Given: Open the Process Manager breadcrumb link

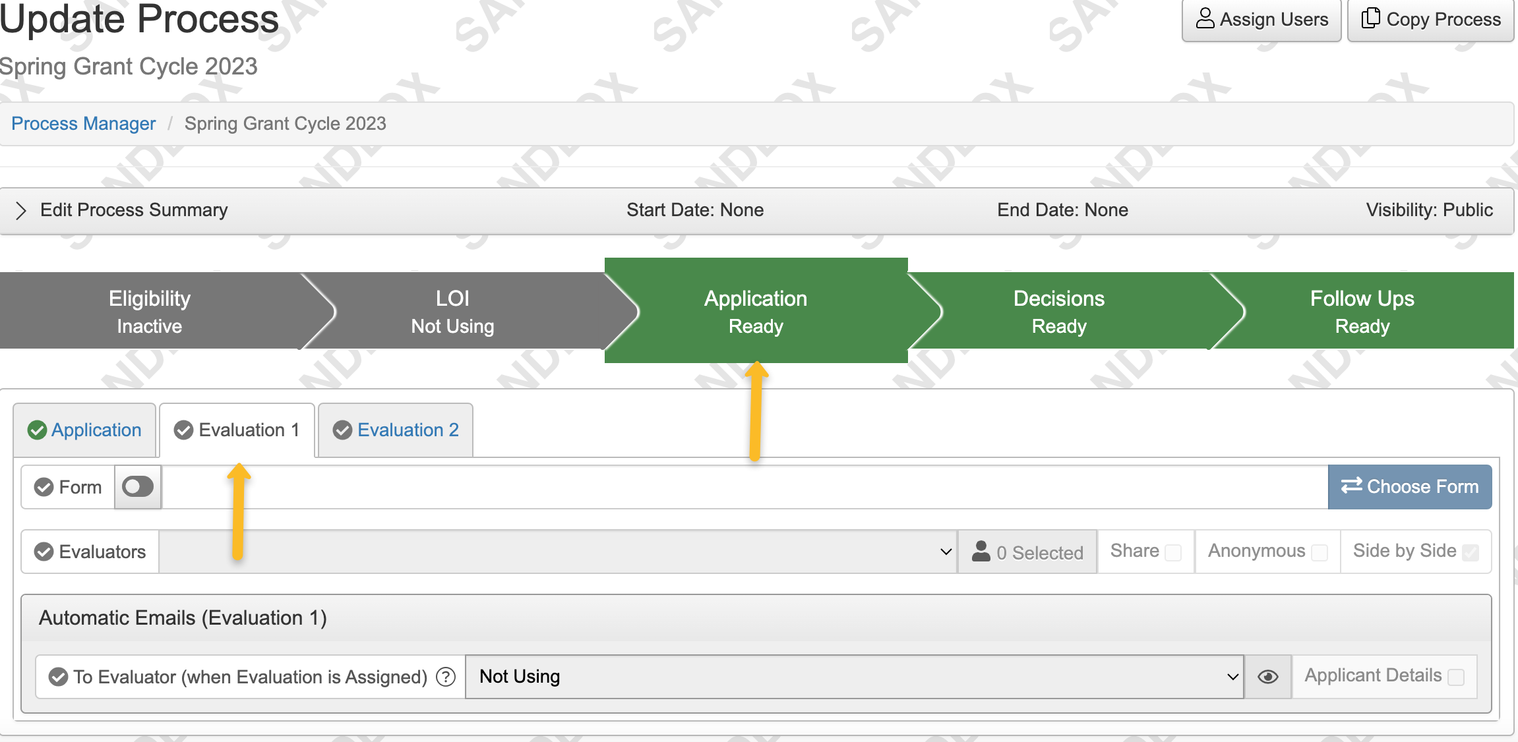Looking at the screenshot, I should pyautogui.click(x=83, y=123).
